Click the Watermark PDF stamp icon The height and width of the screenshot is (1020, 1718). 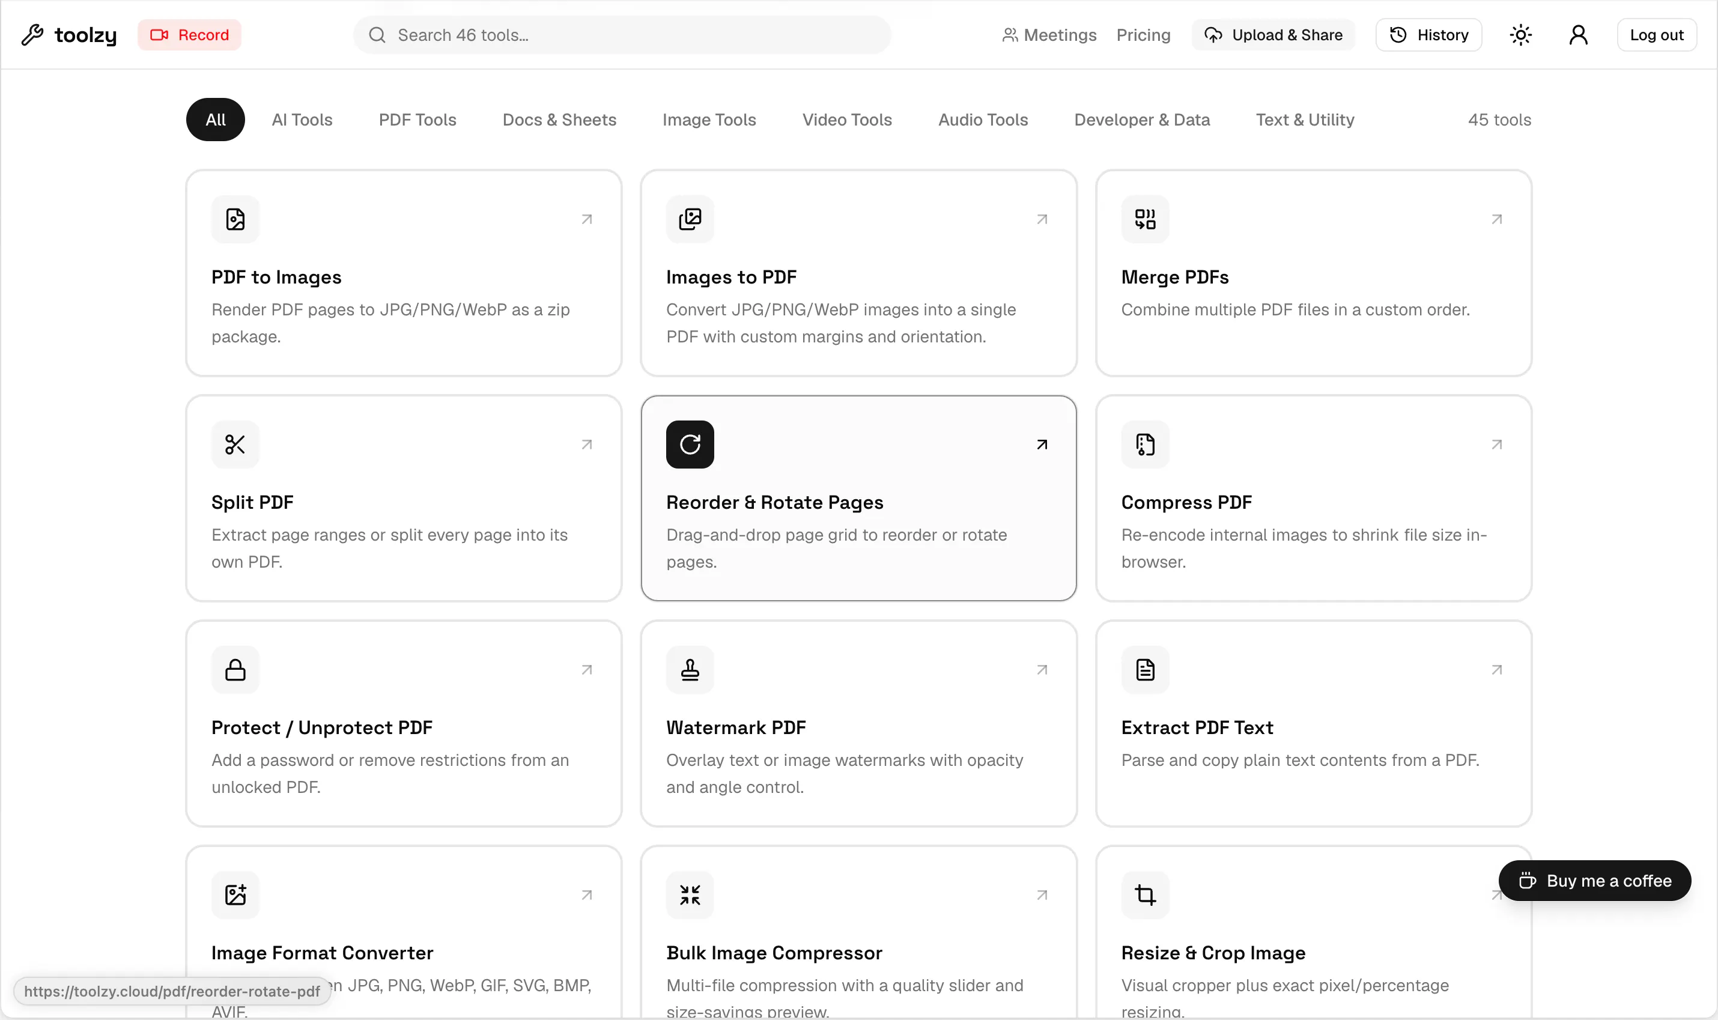point(690,670)
